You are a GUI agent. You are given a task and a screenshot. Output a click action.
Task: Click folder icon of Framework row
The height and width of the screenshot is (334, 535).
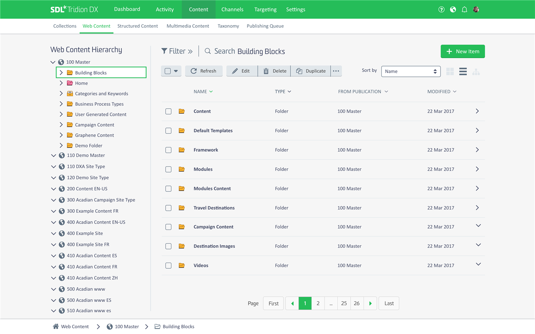point(181,150)
